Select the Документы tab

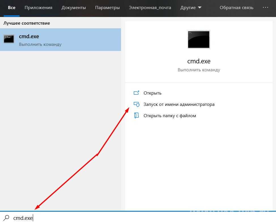(74, 8)
